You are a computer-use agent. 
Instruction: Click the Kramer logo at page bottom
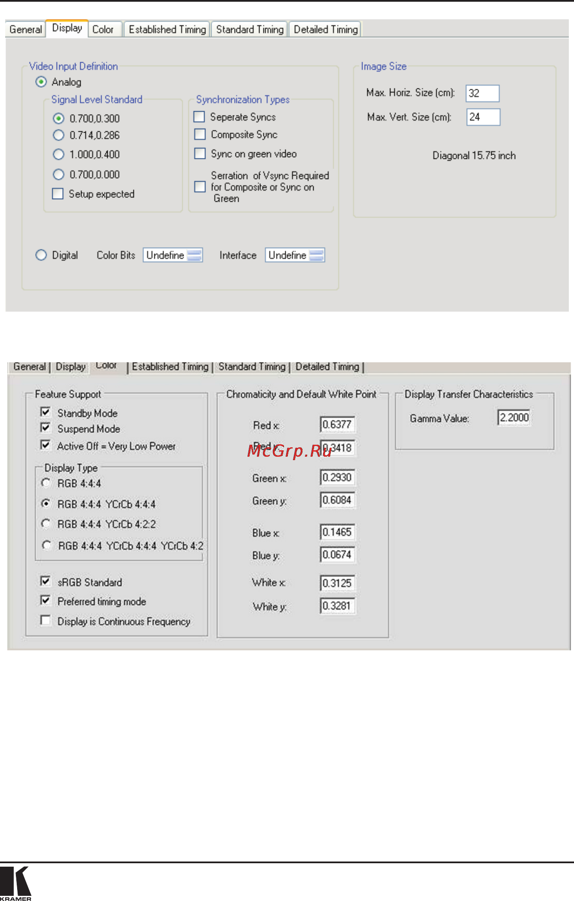click(16, 884)
